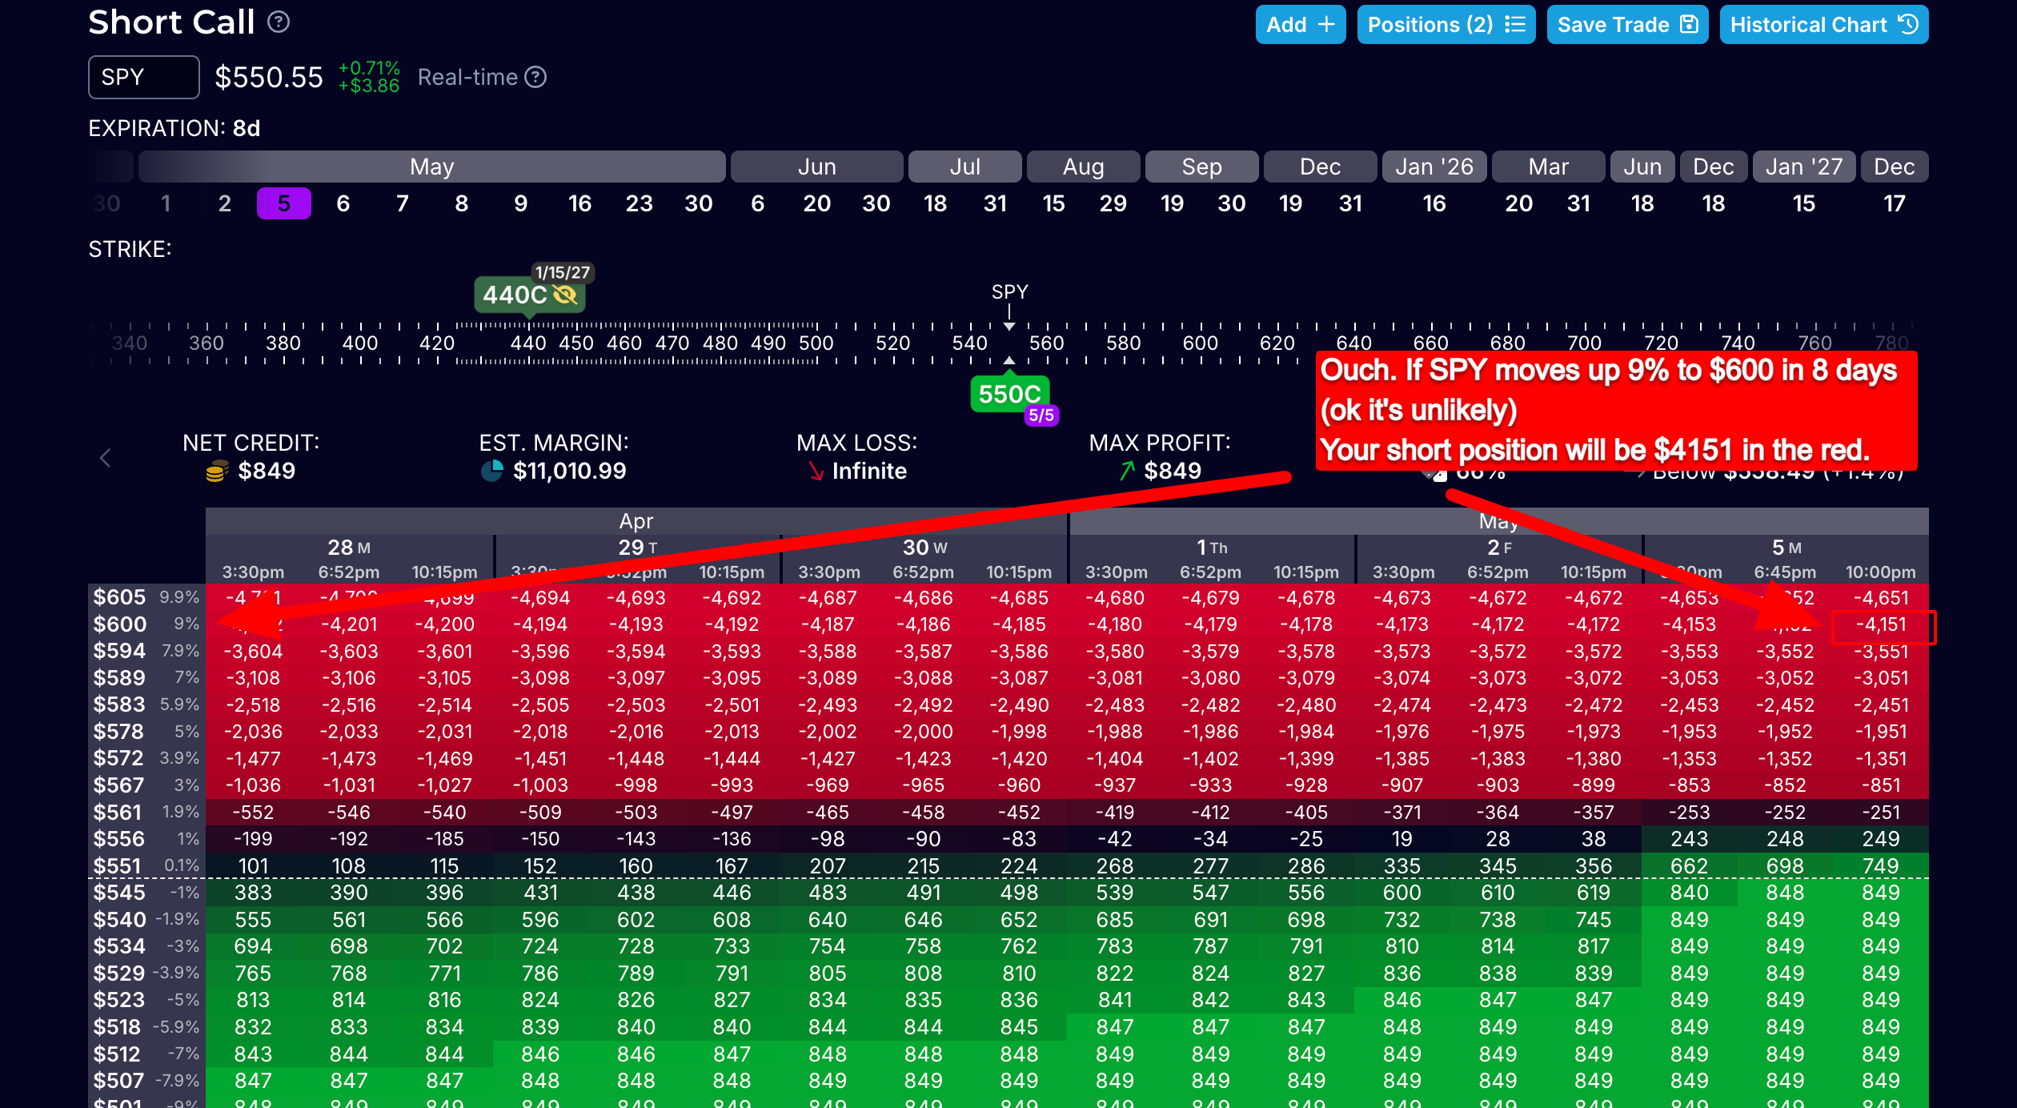Viewport: 2017px width, 1108px height.
Task: Select the Dec expiration month after Sep
Action: [1320, 167]
